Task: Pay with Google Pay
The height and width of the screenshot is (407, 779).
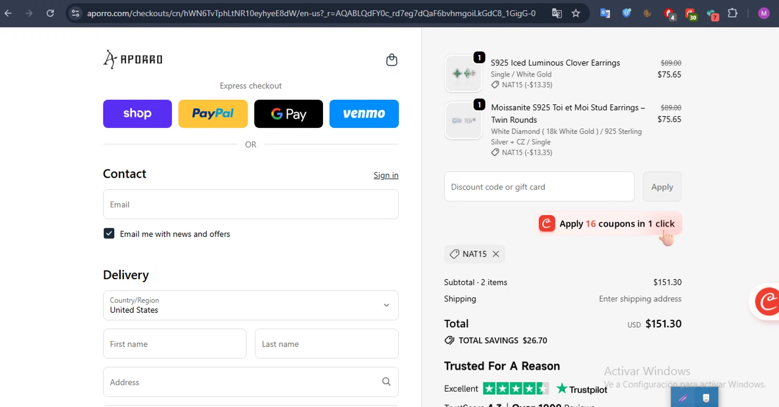Action: tap(288, 114)
